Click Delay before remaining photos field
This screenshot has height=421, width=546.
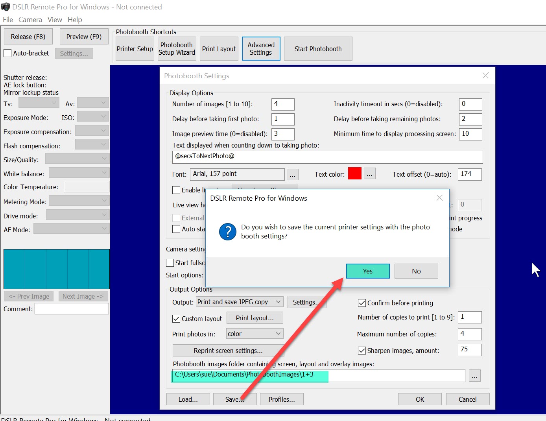[x=470, y=119]
